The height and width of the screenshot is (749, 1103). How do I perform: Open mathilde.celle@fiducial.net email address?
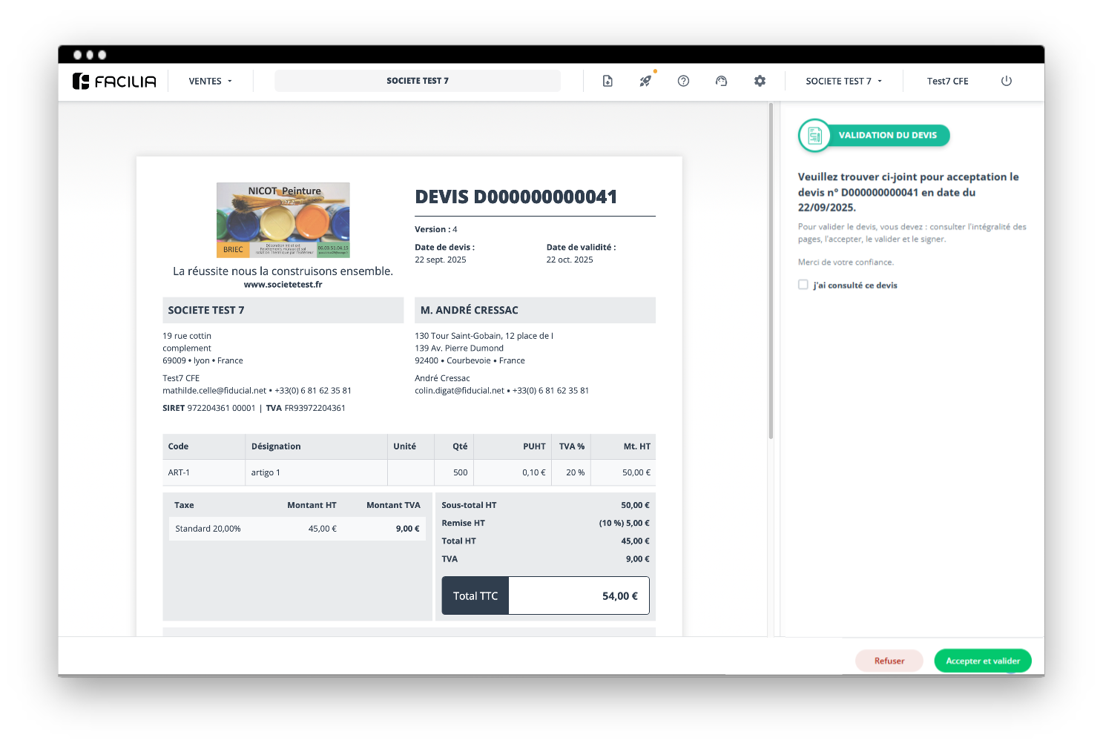pyautogui.click(x=214, y=390)
